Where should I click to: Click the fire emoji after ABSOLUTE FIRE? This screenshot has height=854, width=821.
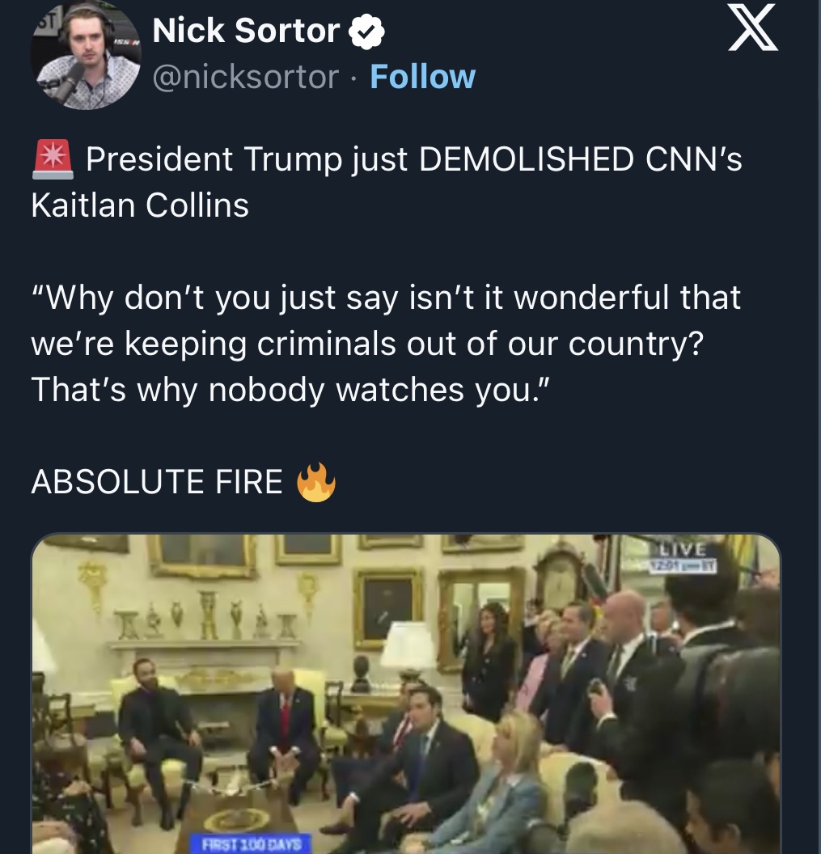click(x=315, y=483)
